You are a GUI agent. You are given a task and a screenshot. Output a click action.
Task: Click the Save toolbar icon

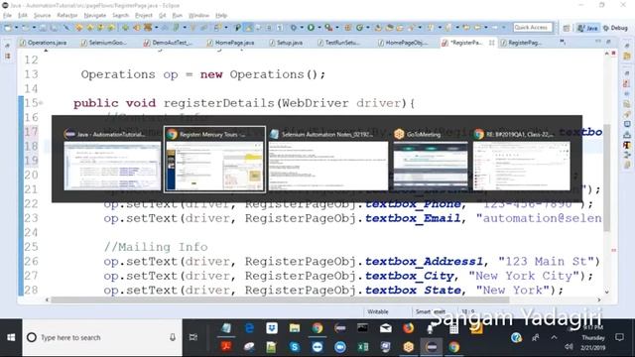tap(42, 28)
